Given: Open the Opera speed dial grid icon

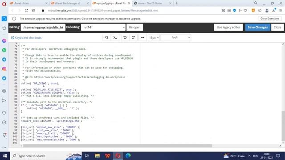Looking at the screenshot, I should tap(33, 11).
